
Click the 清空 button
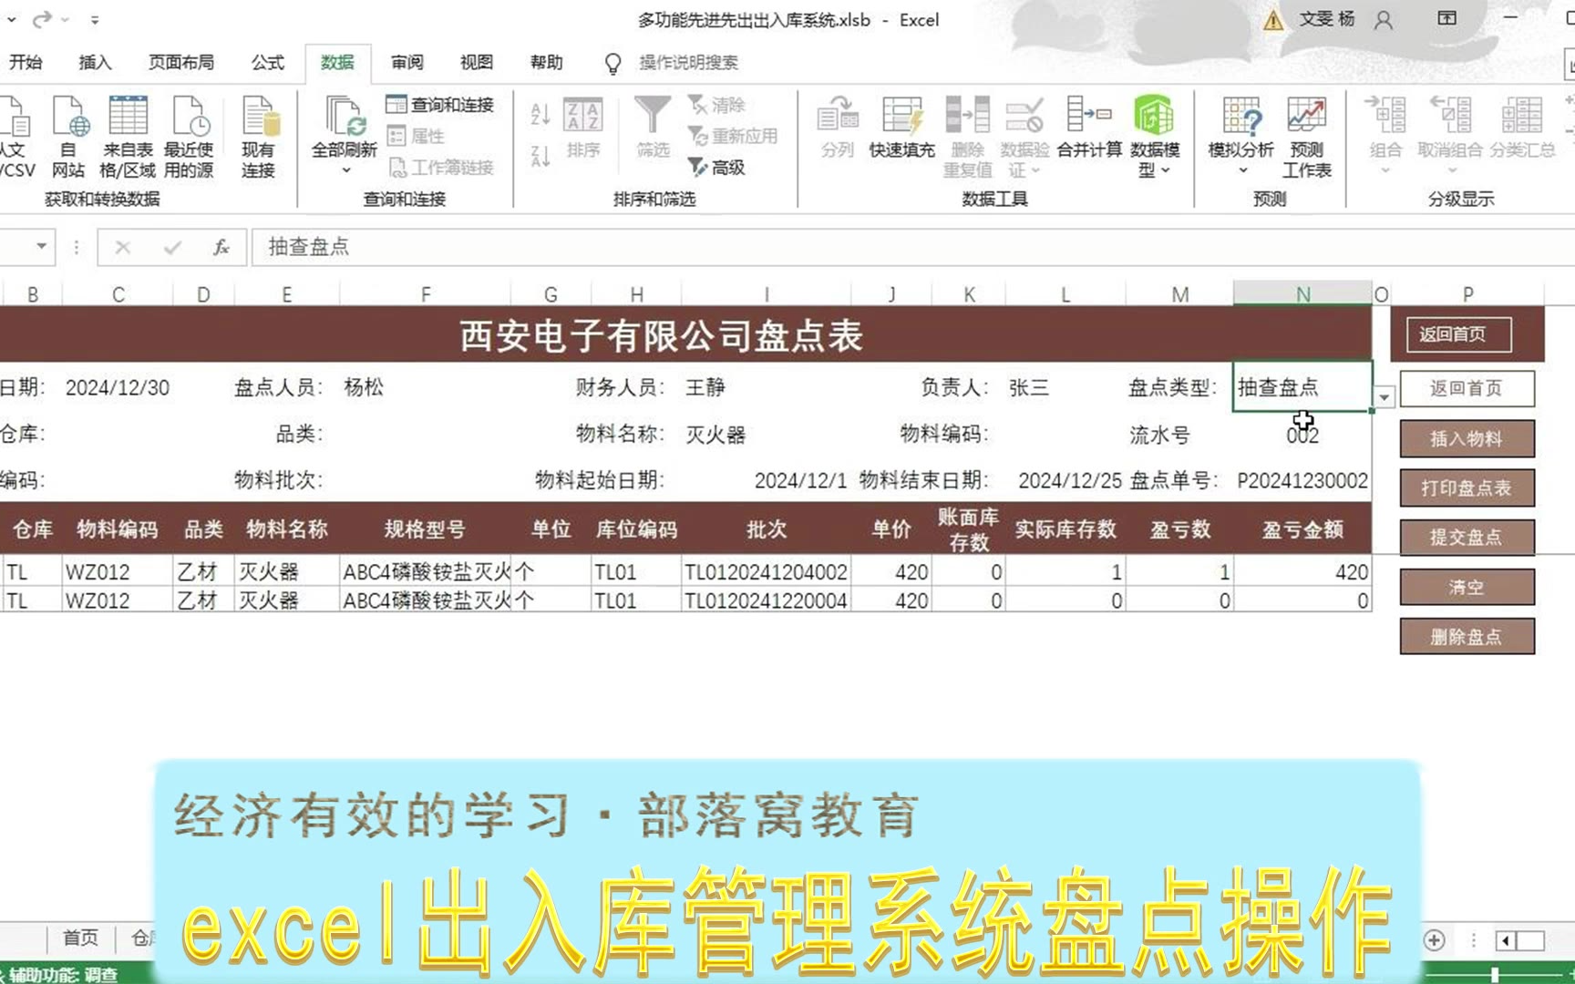tap(1467, 587)
